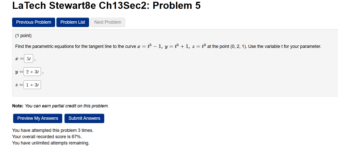
Task: Click the problem title LaTech Stewart8e Ch13Sec2
Action: tap(106, 5)
